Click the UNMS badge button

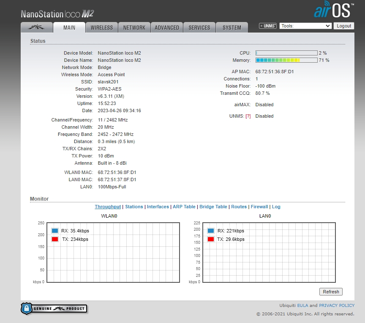point(268,26)
